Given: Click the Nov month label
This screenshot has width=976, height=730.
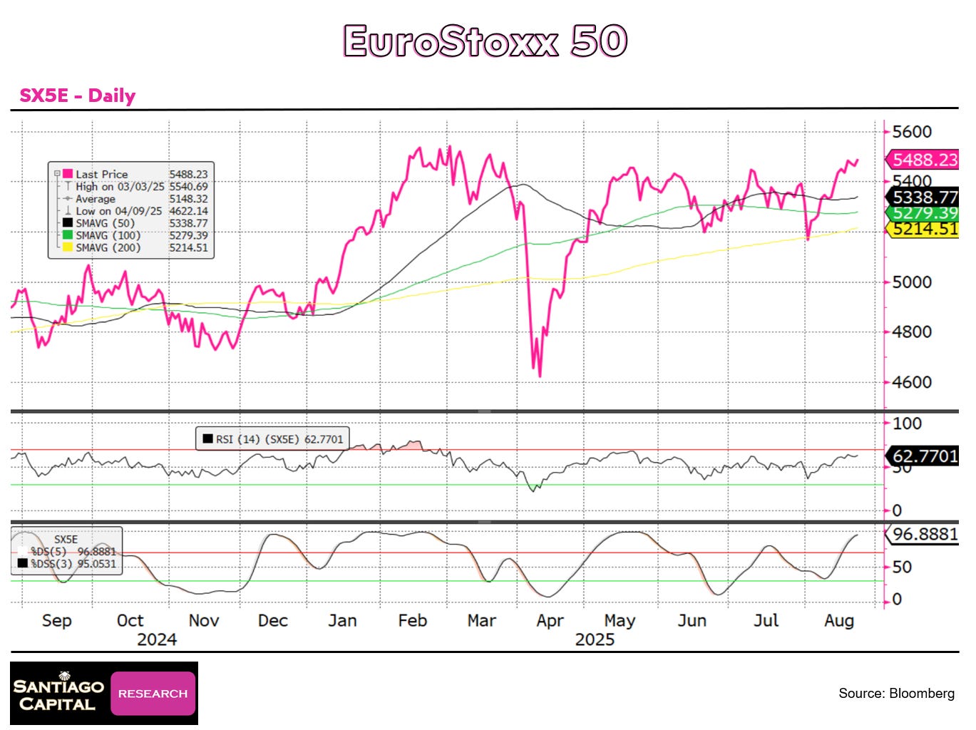Looking at the screenshot, I should [x=204, y=621].
